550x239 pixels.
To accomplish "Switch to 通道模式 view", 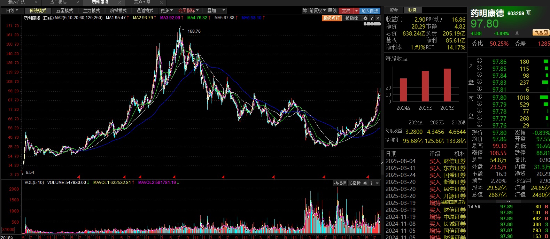I will coord(145,11).
